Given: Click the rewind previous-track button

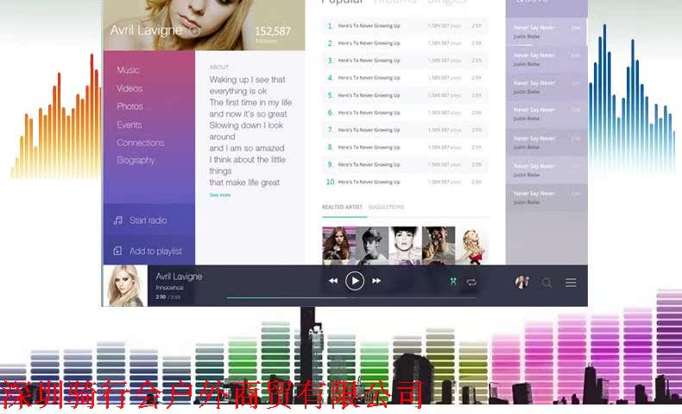Looking at the screenshot, I should coord(332,281).
